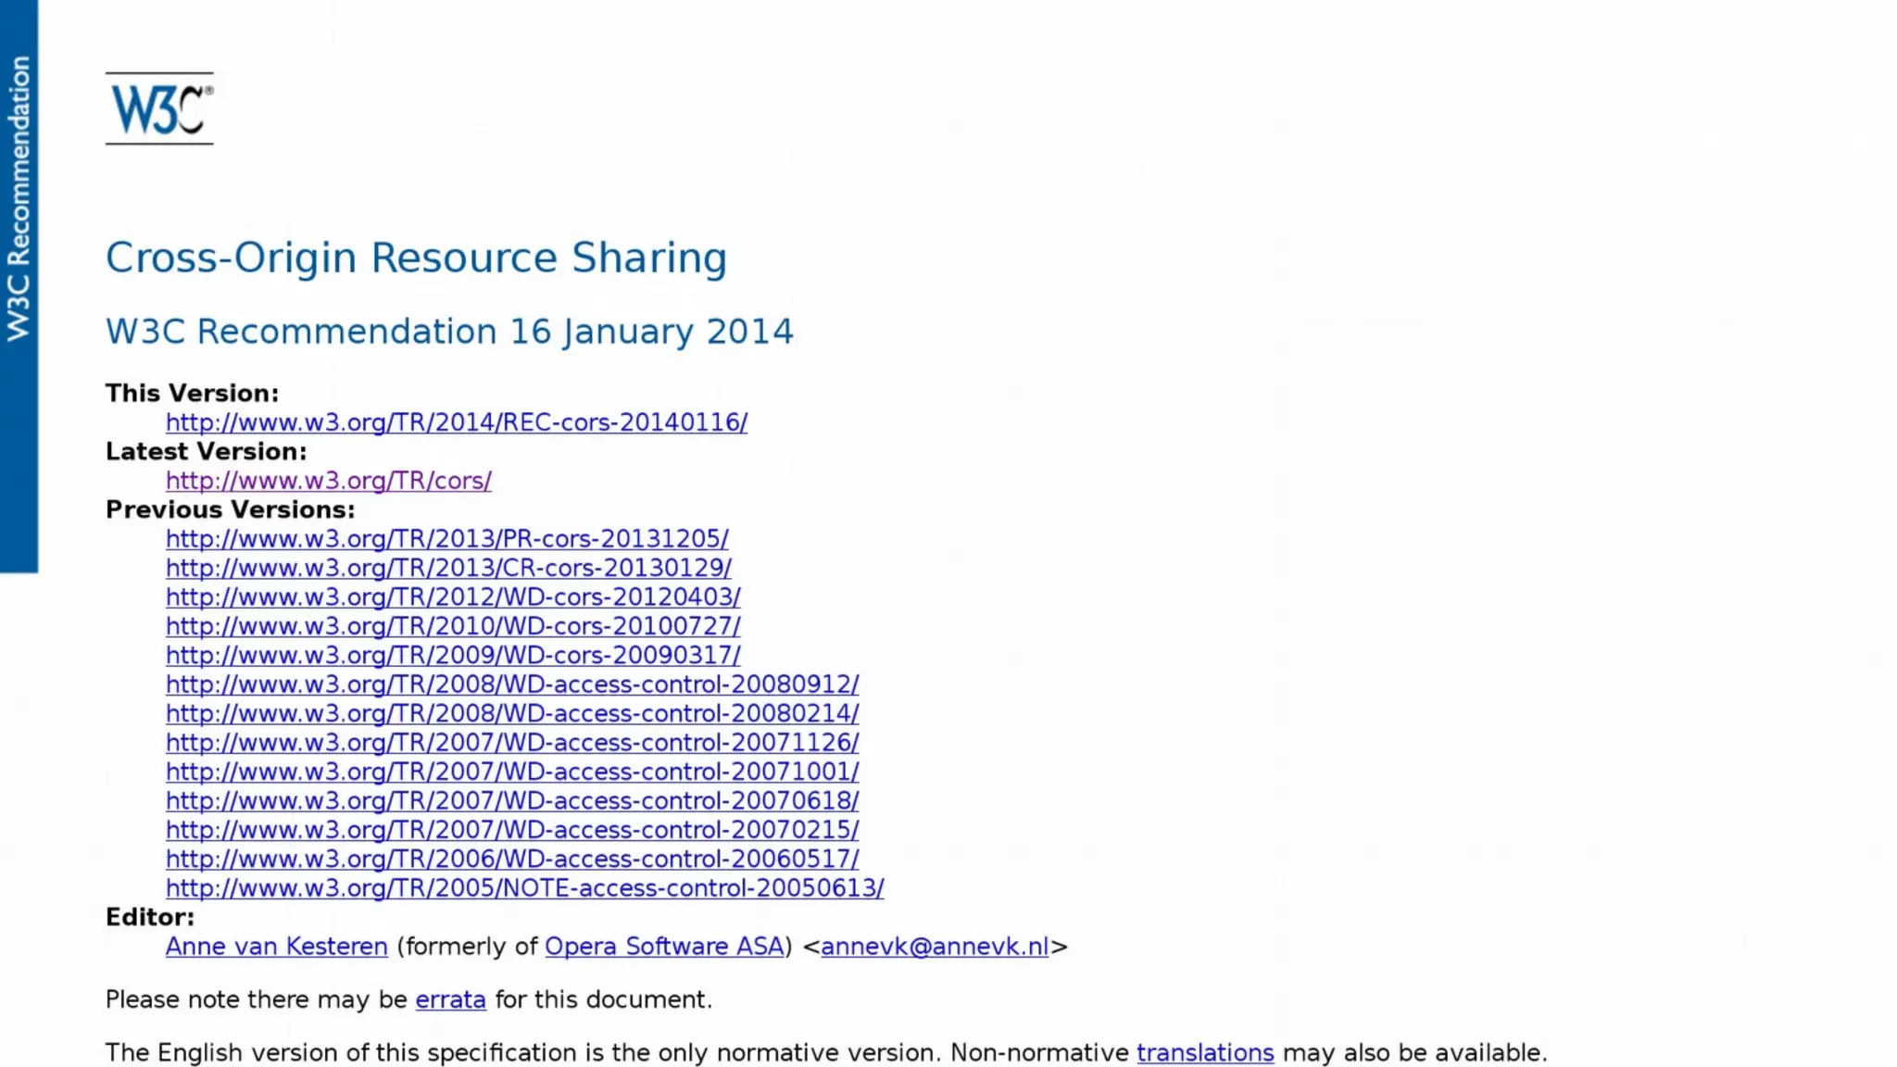Open the WD-cors-20100727 link
Viewport: 1897px width, 1067px height.
pos(453,626)
